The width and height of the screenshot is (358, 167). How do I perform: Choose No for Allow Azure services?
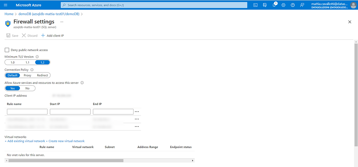tap(27, 88)
